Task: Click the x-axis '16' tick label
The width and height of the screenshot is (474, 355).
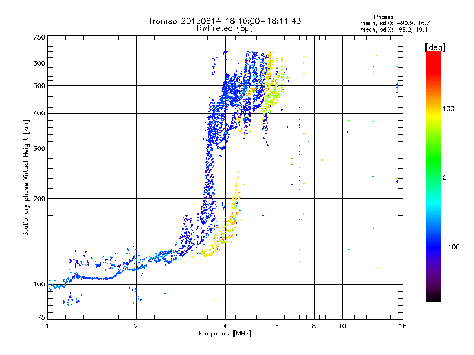Action: pos(403,326)
